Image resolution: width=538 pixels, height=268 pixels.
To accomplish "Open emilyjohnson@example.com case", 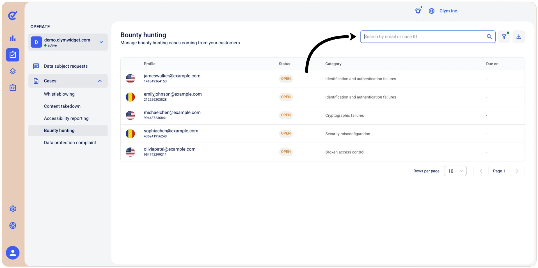I will point(173,94).
